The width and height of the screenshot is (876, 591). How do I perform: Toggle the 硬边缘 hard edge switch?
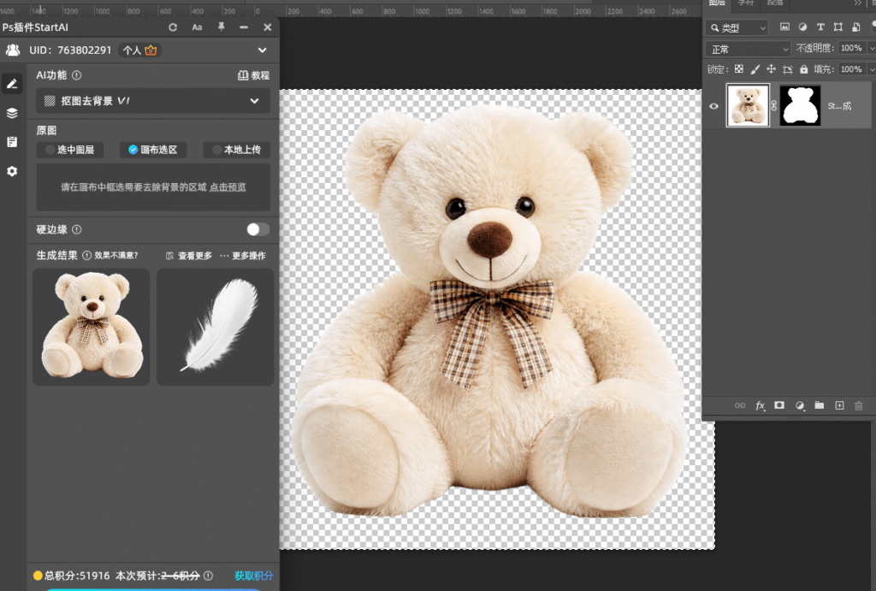(x=258, y=229)
